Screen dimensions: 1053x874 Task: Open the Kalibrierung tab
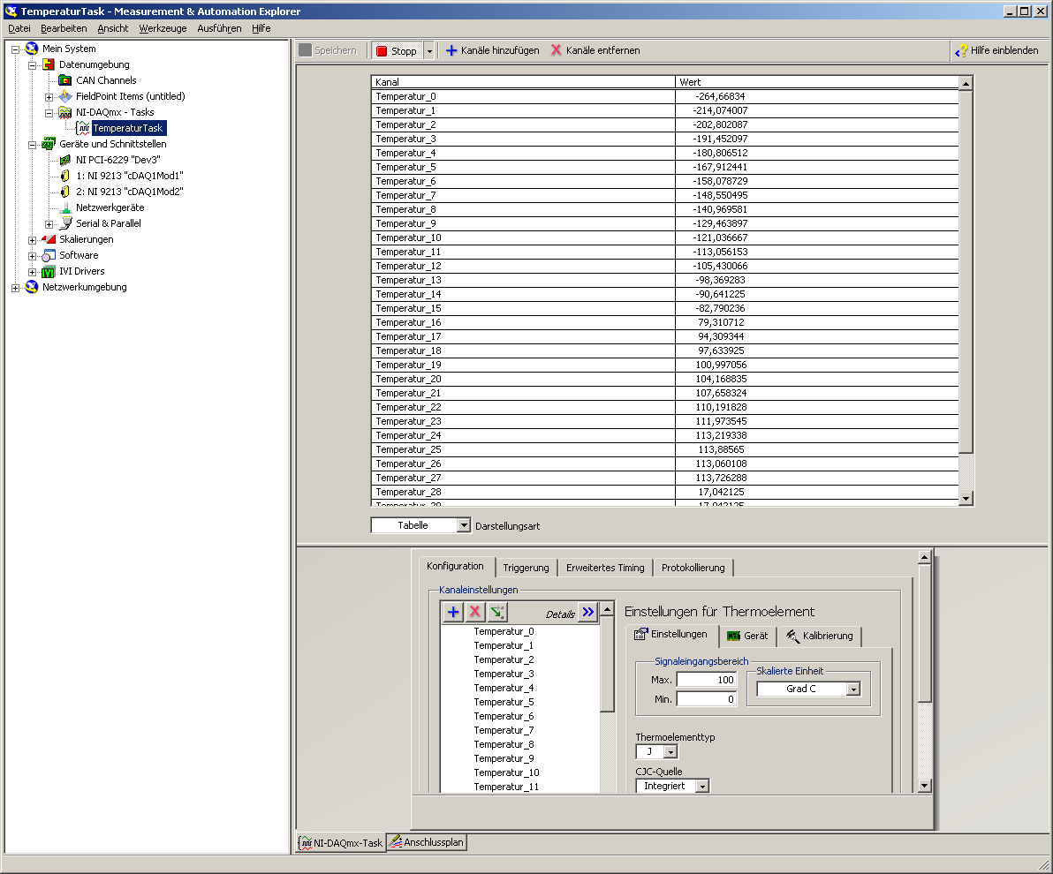pyautogui.click(x=819, y=636)
